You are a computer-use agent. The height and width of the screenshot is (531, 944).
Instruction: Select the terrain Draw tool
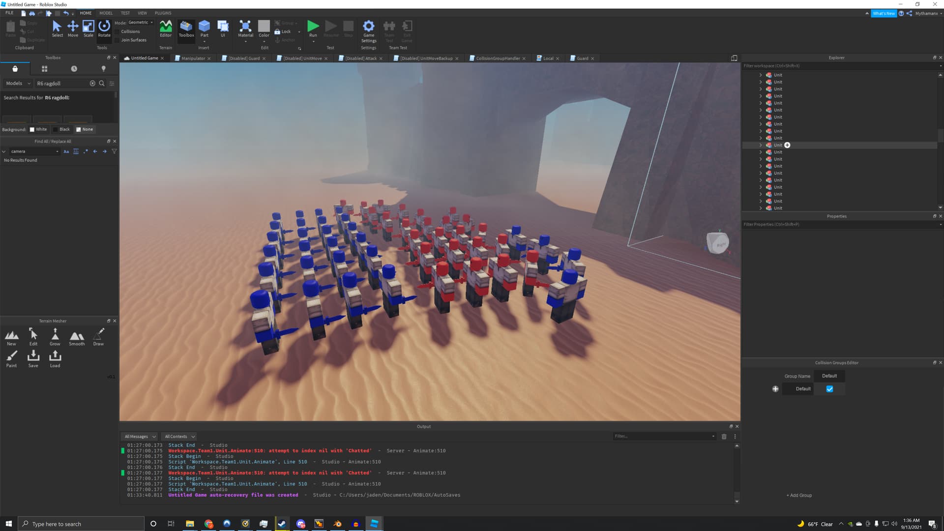(x=98, y=338)
